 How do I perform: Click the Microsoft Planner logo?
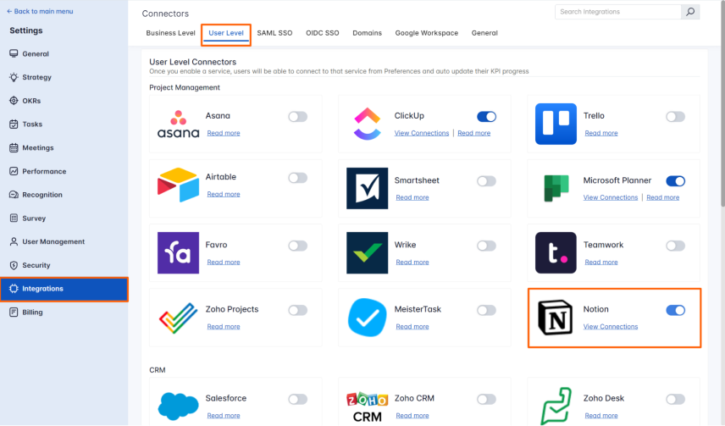[x=556, y=188]
